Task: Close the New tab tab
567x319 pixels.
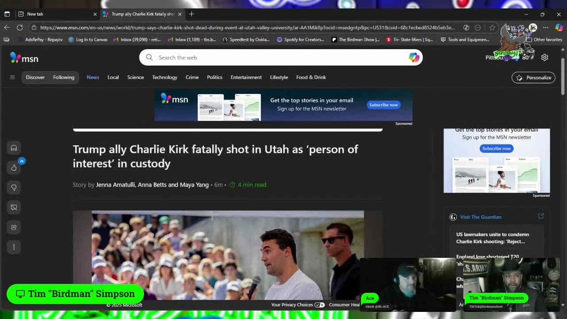Action: pos(95,14)
